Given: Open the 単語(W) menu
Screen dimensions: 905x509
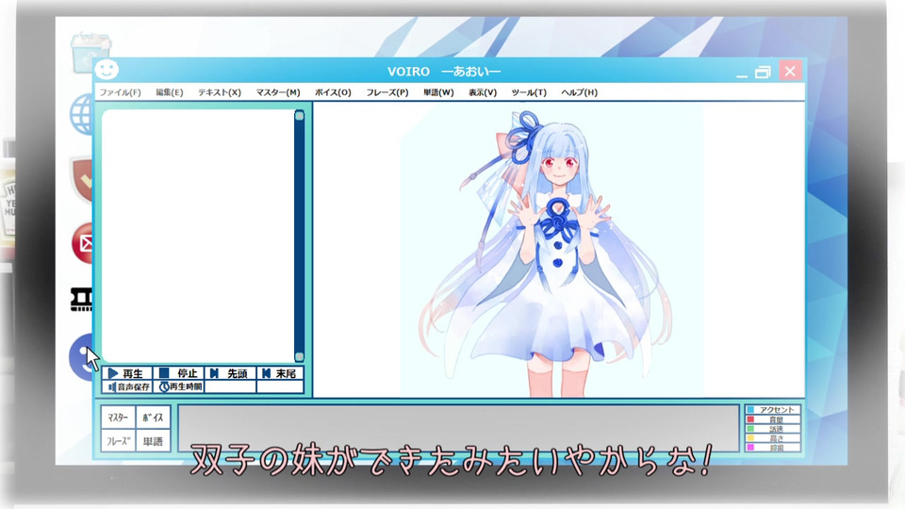Looking at the screenshot, I should (x=438, y=92).
